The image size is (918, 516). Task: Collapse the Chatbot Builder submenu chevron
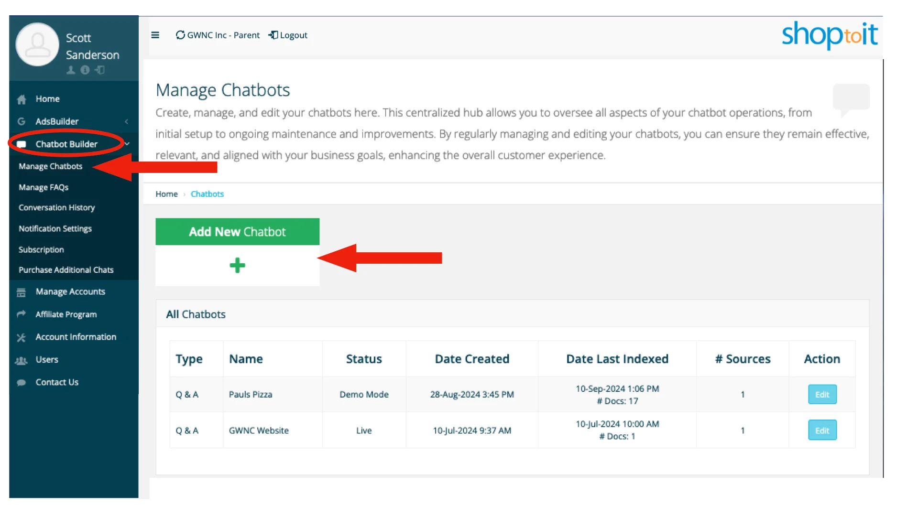pos(126,144)
